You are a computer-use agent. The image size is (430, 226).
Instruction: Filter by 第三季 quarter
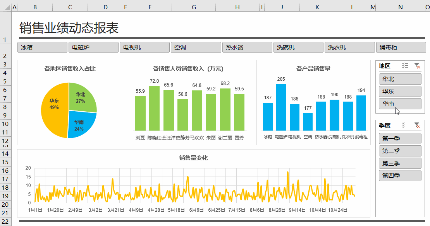(x=400, y=163)
